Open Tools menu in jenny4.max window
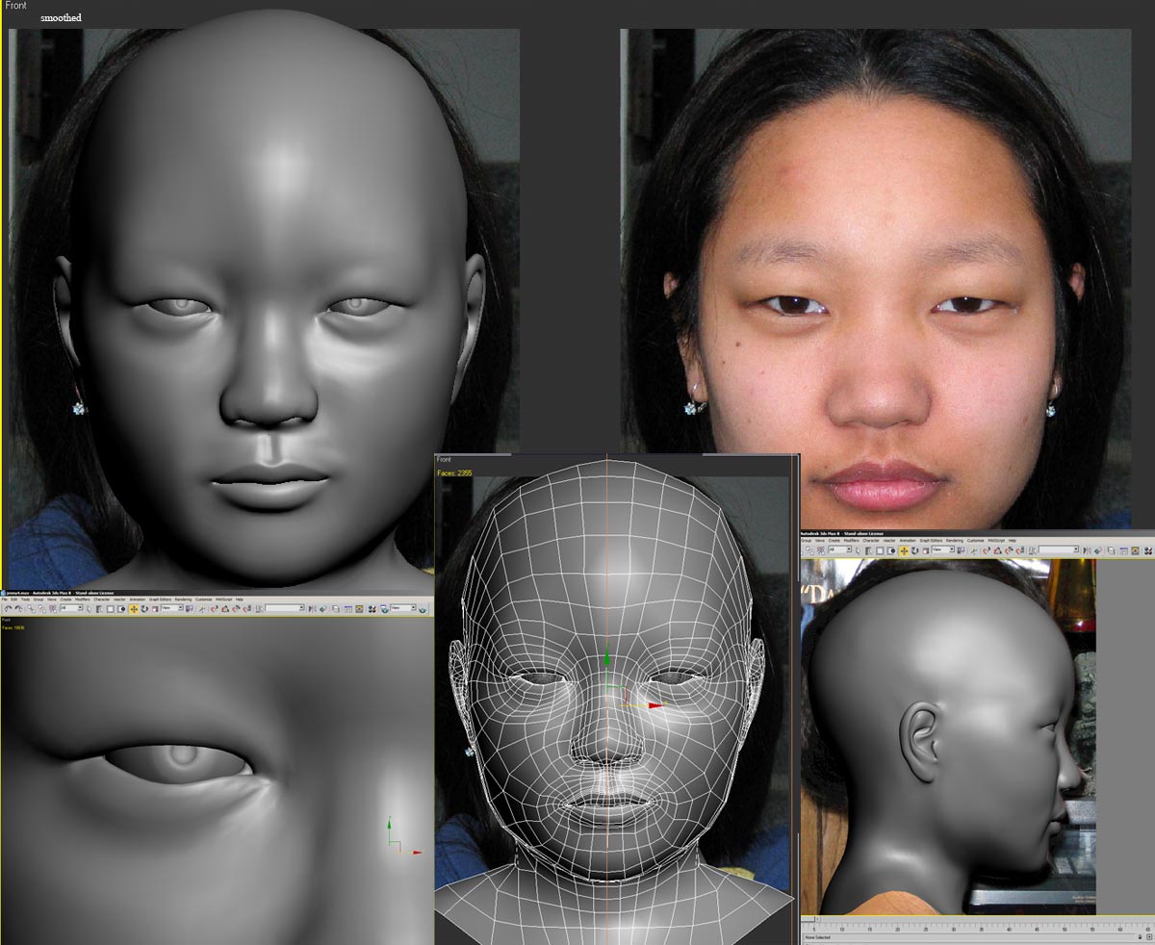 pyautogui.click(x=25, y=599)
